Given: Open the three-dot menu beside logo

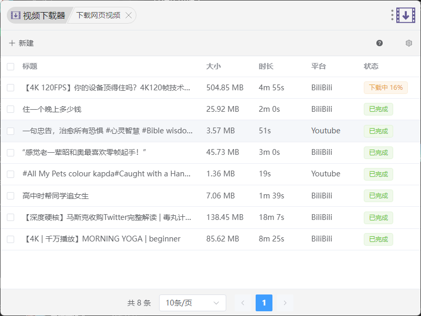Looking at the screenshot, I should pos(392,15).
